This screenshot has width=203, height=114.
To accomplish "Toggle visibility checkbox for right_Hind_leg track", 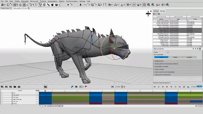I will (x=36, y=99).
